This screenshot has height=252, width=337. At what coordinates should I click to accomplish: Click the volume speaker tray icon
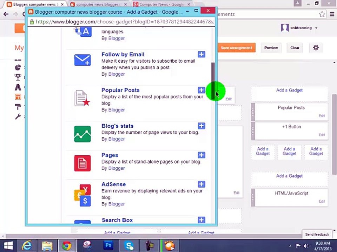point(306,246)
